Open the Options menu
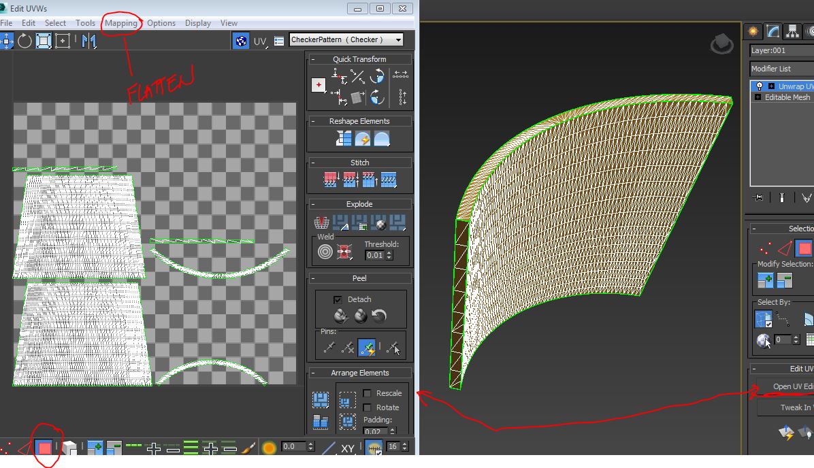814x468 pixels. (161, 22)
